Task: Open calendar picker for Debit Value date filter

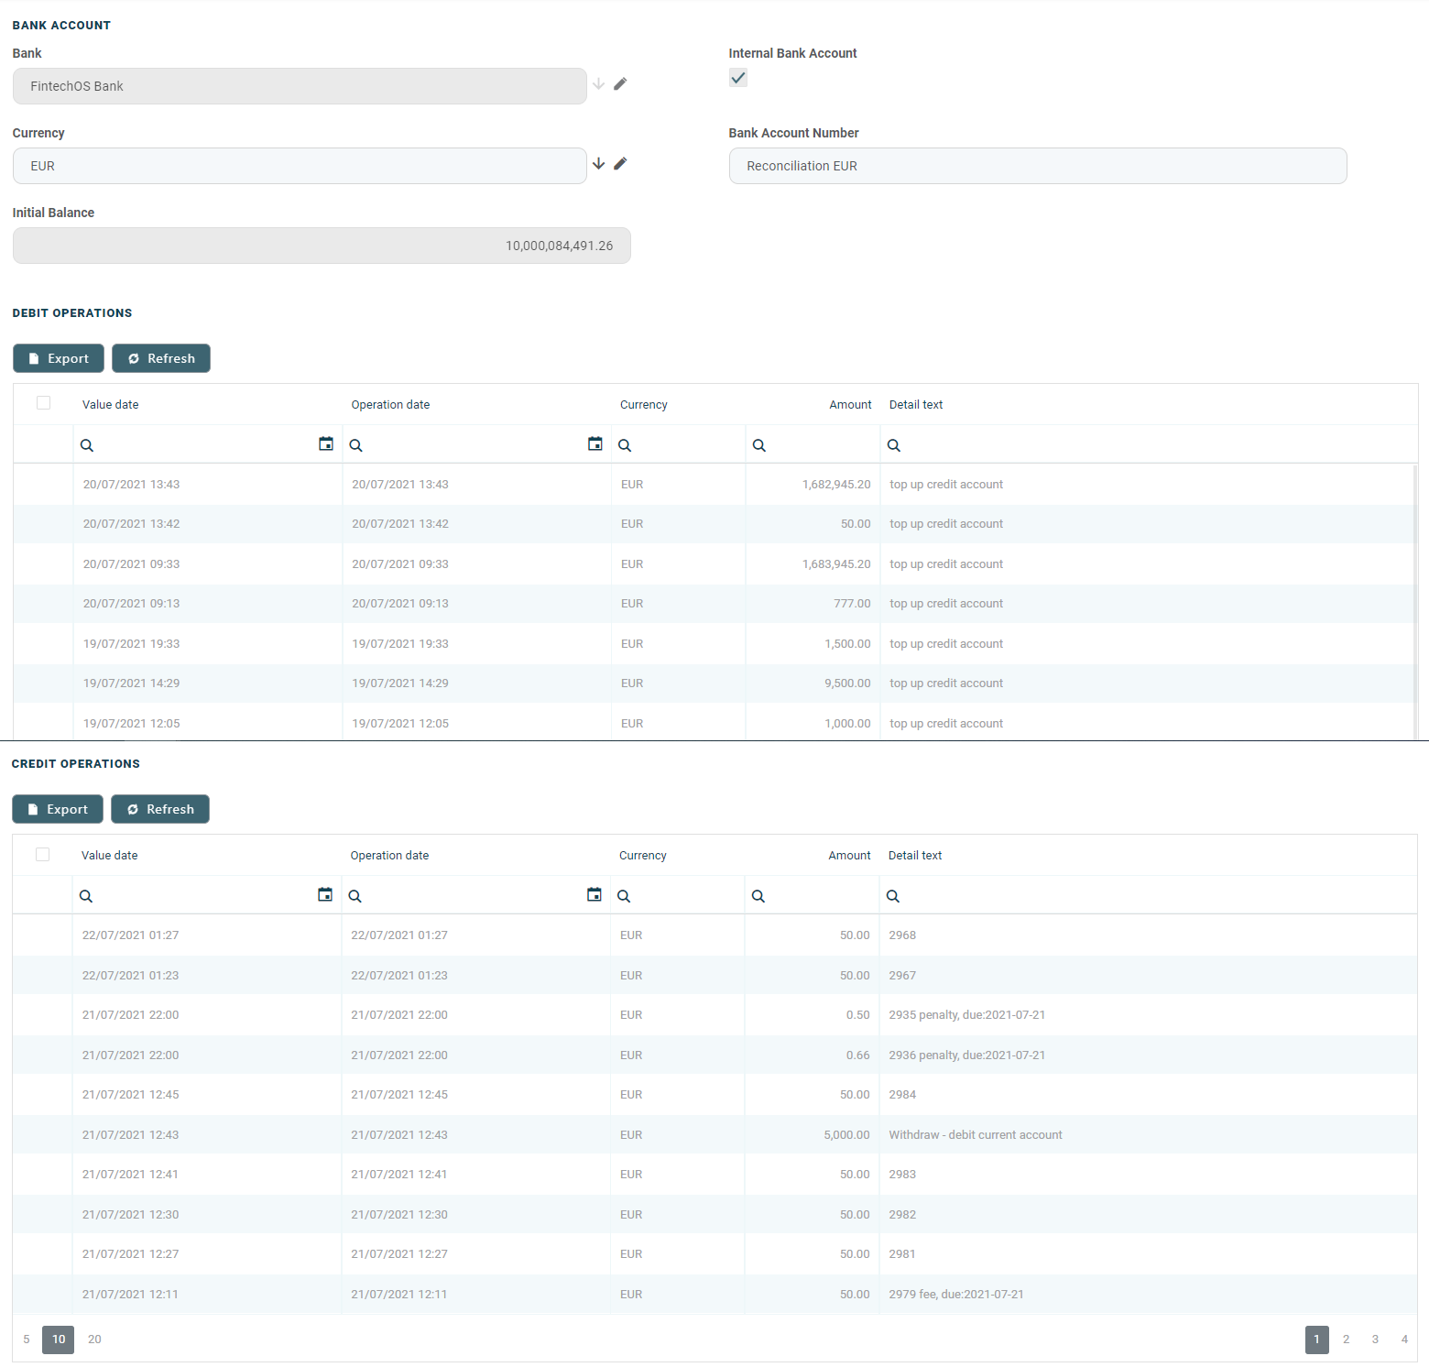Action: pos(325,444)
